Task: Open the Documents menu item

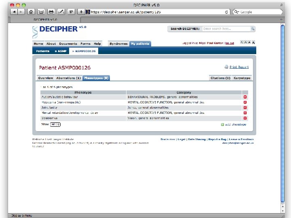Action: click(x=68, y=44)
